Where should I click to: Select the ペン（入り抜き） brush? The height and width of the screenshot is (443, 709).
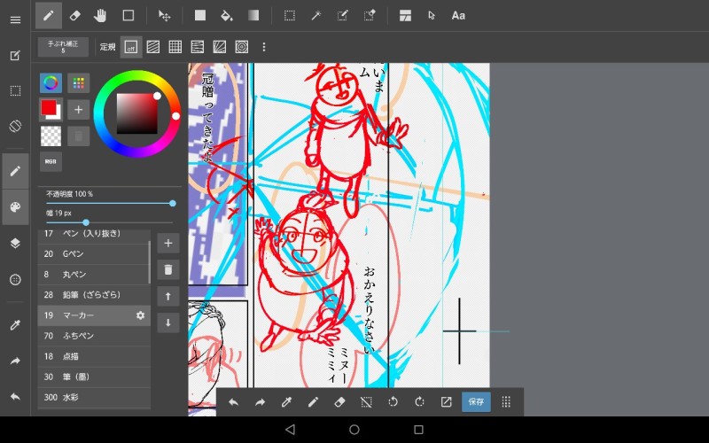(94, 234)
